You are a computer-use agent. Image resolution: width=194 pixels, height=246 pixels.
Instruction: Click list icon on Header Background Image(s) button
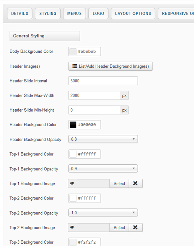(75, 66)
